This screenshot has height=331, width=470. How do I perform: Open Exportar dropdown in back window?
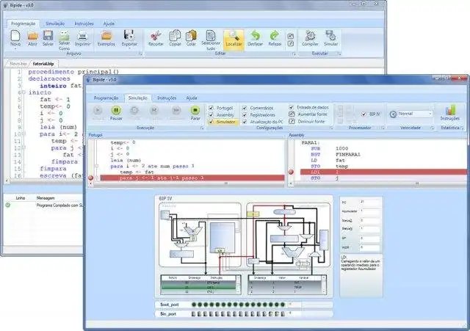[129, 39]
